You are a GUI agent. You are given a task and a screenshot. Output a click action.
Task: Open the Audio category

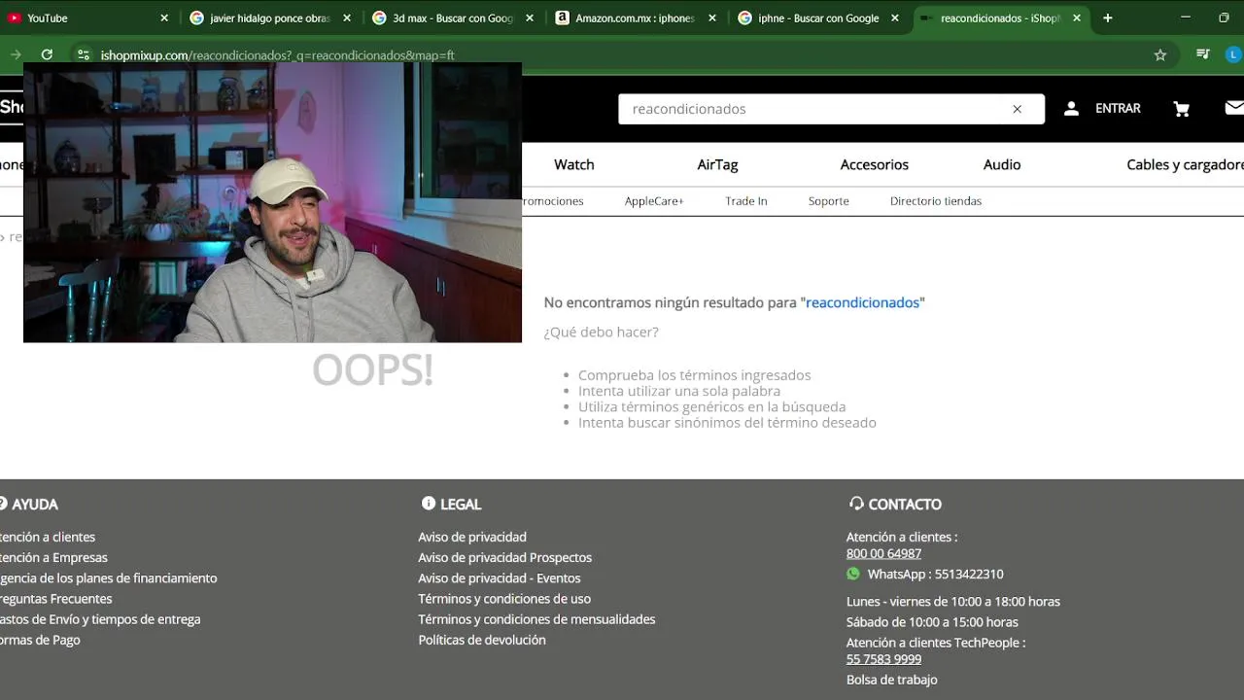(x=1002, y=164)
